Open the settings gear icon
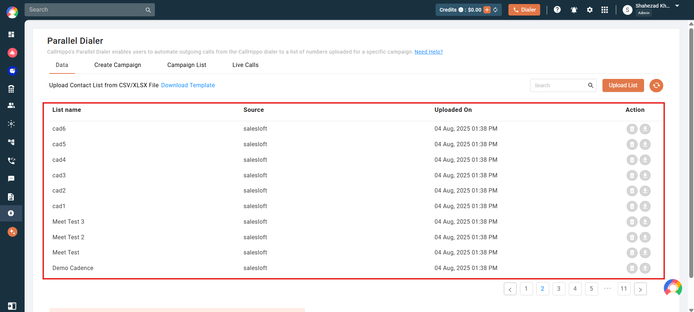The image size is (694, 312). [590, 10]
